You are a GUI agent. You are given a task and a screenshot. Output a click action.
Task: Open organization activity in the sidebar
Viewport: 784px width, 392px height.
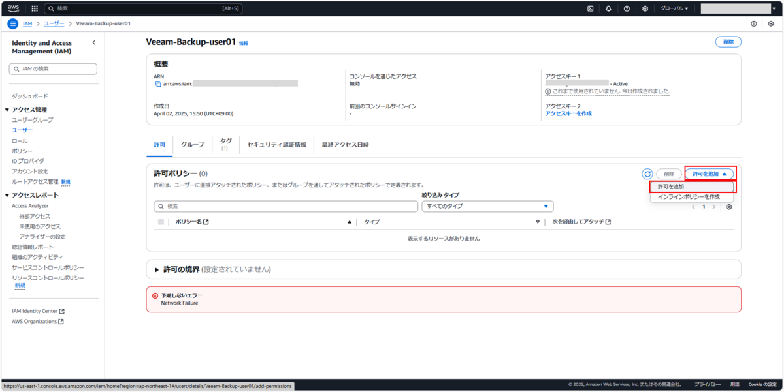(x=37, y=257)
